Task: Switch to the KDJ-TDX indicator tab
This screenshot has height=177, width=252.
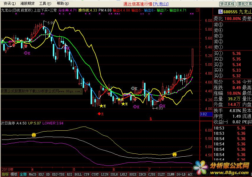Action: tap(58, 174)
